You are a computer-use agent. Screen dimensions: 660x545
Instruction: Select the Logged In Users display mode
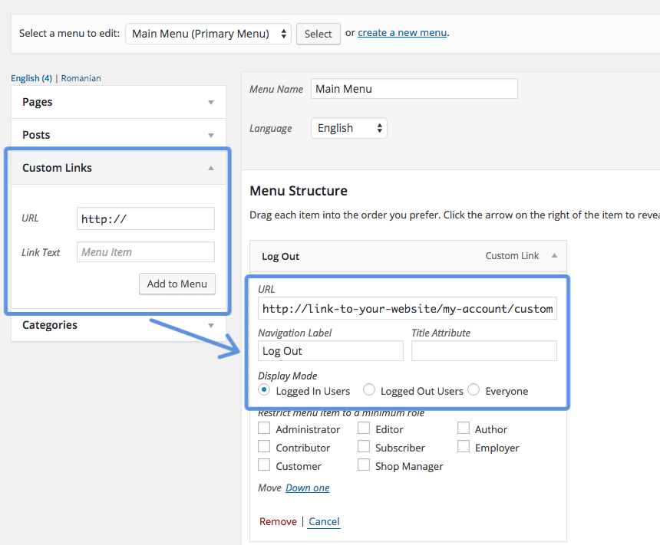click(264, 390)
